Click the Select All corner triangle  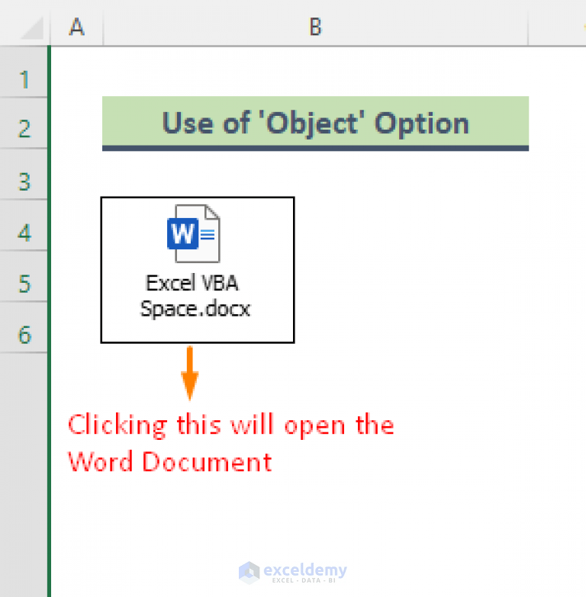coord(32,29)
